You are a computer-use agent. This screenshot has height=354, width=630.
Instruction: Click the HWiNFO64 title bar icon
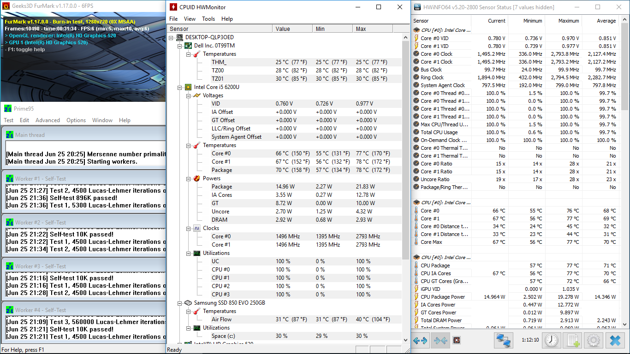pyautogui.click(x=417, y=7)
